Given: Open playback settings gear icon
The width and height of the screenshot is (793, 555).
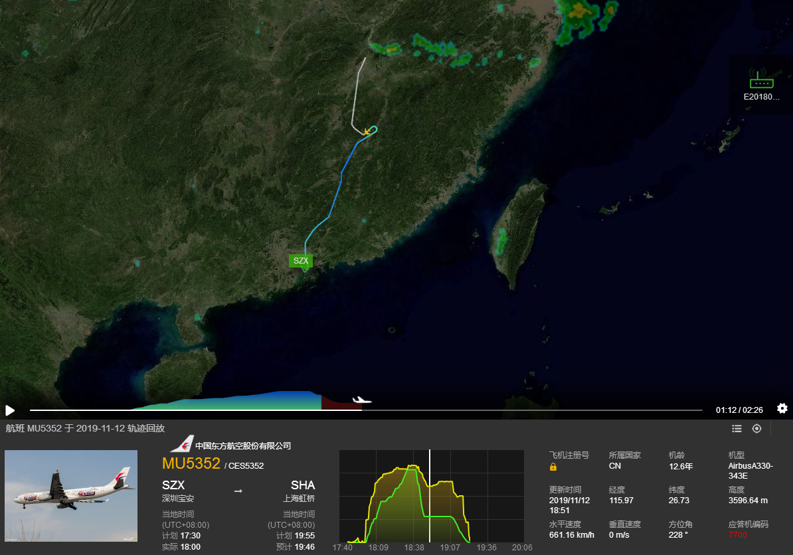Looking at the screenshot, I should (782, 408).
